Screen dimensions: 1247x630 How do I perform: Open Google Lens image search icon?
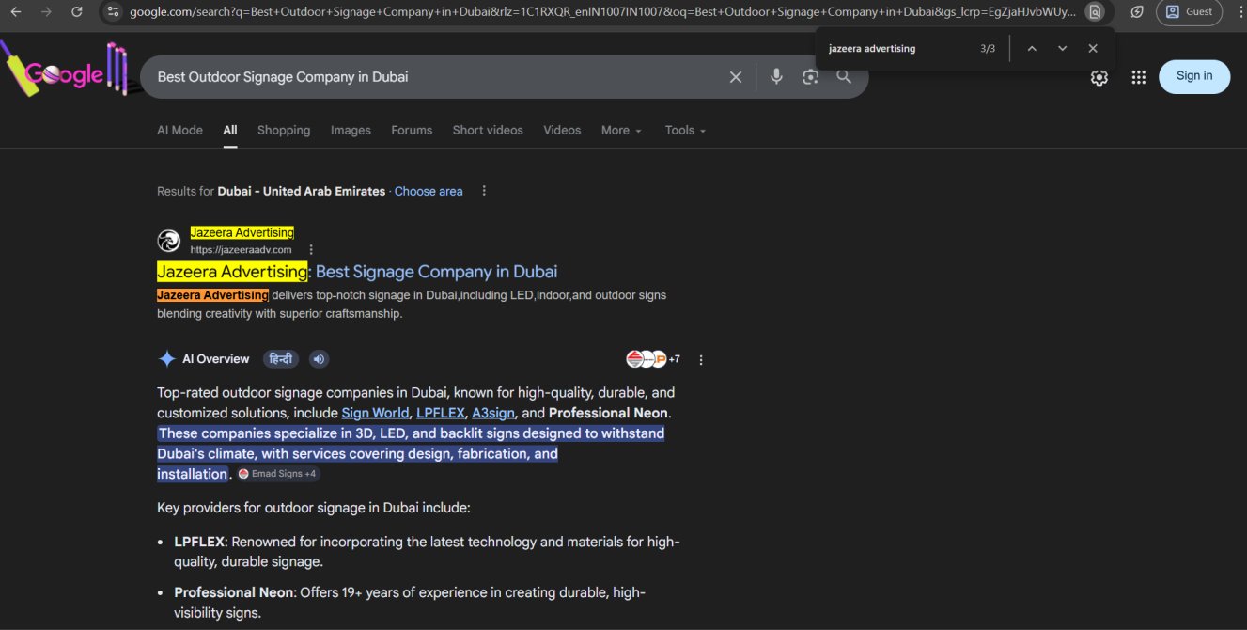point(810,77)
